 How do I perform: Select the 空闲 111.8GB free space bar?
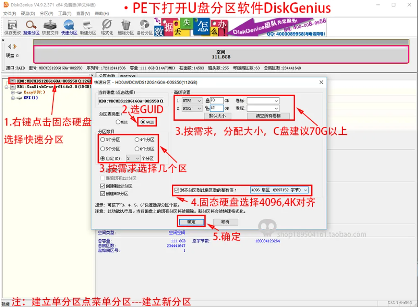click(221, 54)
